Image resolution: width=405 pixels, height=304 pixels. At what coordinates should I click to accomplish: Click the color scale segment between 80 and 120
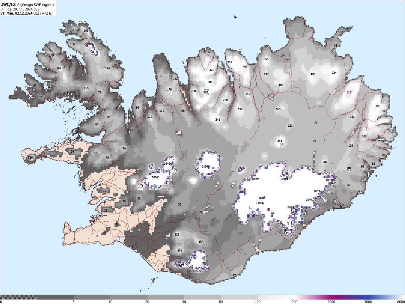coord(239,297)
